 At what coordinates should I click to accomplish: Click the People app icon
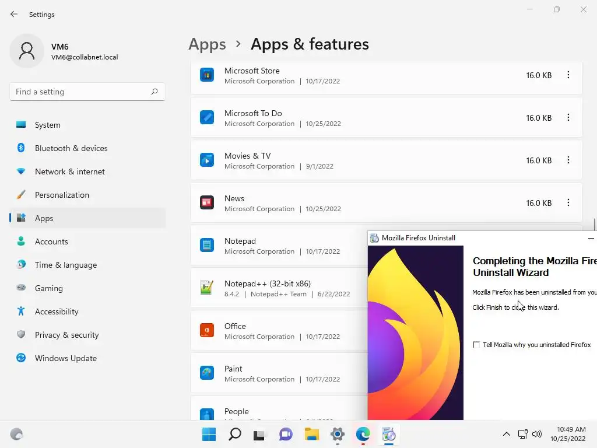pos(207,415)
